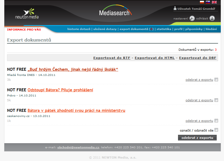Image resolution: width=224 pixels, height=161 pixels.
Task: Log out using the odhlásit user icon
Action: [x=212, y=18]
